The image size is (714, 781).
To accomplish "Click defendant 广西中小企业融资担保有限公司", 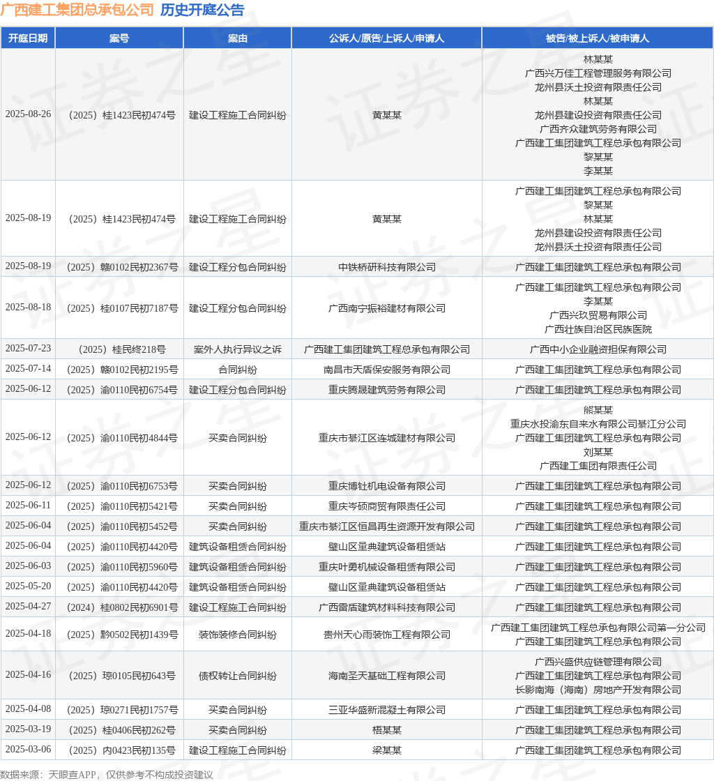I will pos(598,349).
